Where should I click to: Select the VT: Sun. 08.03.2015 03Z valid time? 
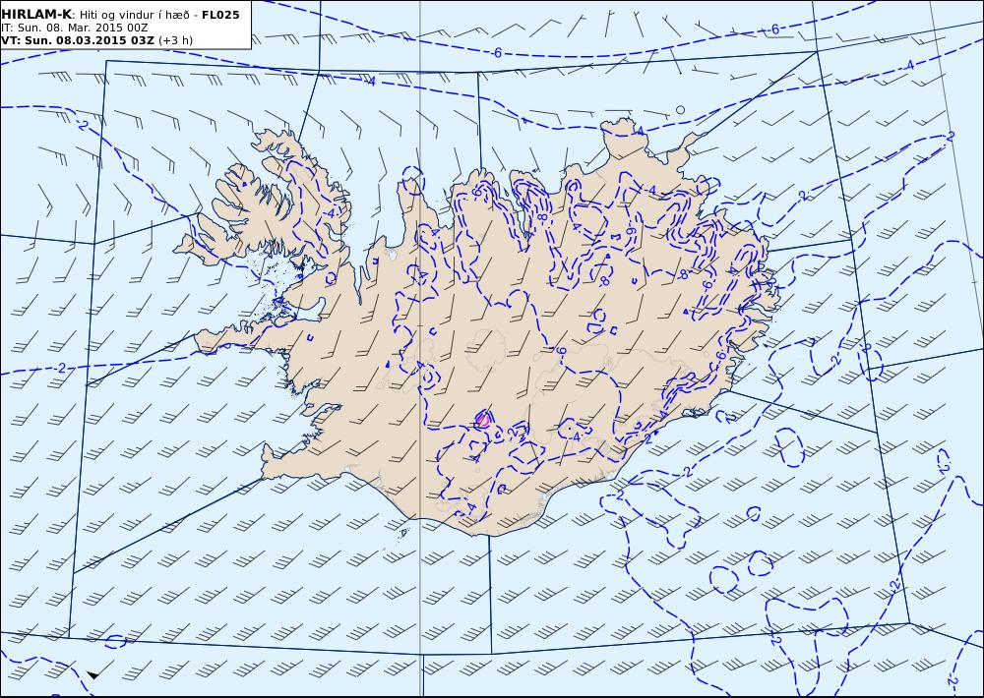tap(78, 40)
